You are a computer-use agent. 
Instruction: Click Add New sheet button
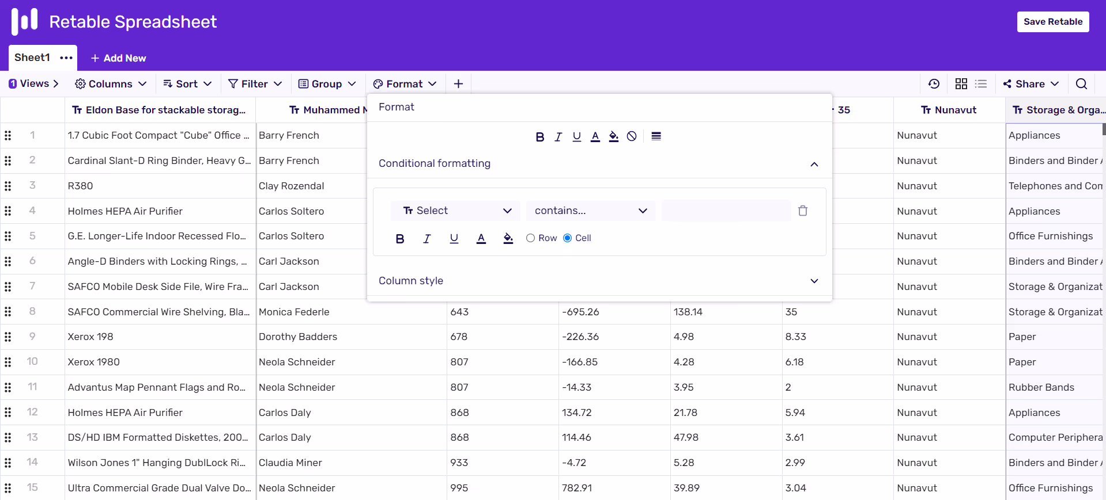[x=118, y=58]
